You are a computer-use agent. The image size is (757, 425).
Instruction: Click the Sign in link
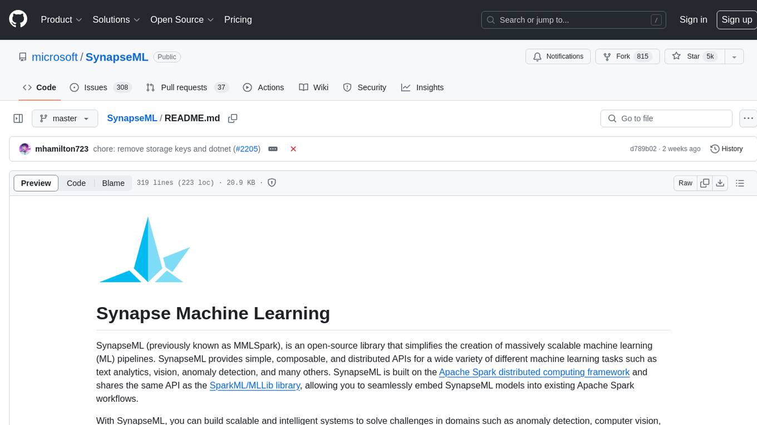coord(693,19)
